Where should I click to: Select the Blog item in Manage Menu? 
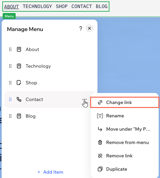click(x=49, y=116)
